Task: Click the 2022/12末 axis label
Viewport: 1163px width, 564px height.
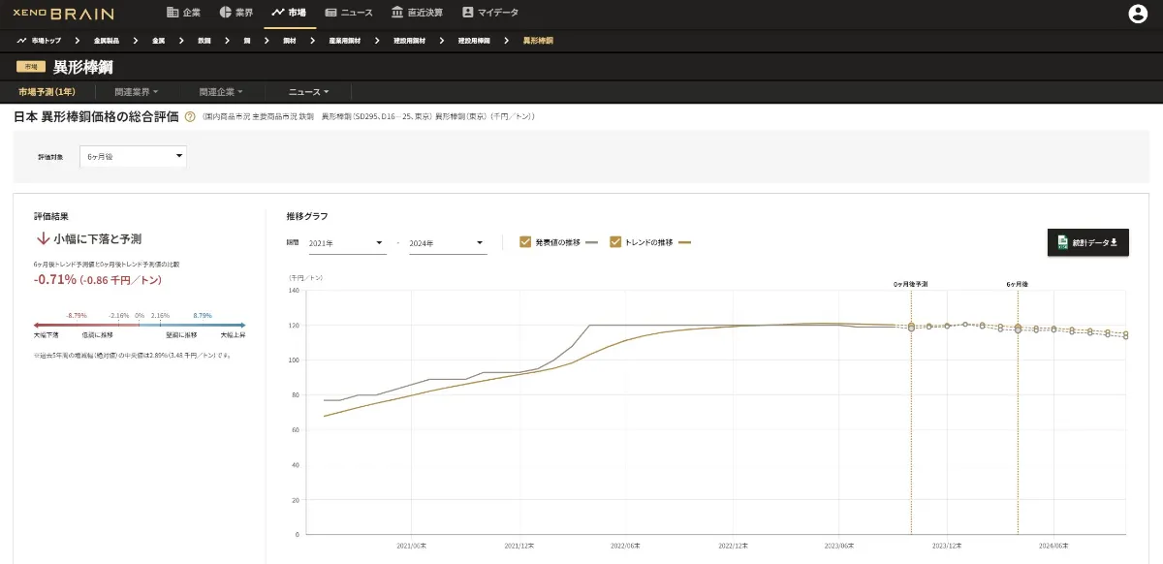Action: 732,546
